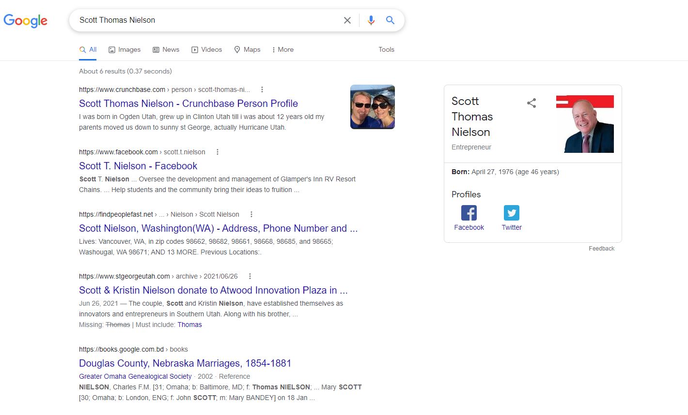Open Scott & Kristin Nielson Atwood Innovation Plaza article
Image resolution: width=688 pixels, height=415 pixels.
point(213,290)
